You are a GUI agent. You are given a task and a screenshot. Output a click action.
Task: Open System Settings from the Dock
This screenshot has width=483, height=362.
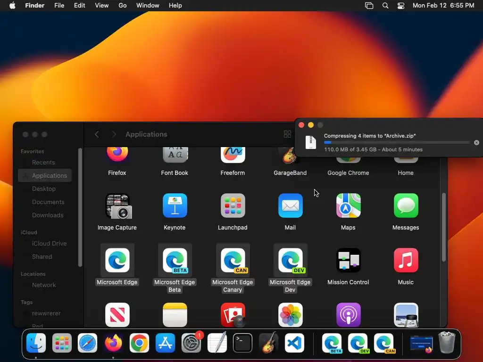coord(192,343)
